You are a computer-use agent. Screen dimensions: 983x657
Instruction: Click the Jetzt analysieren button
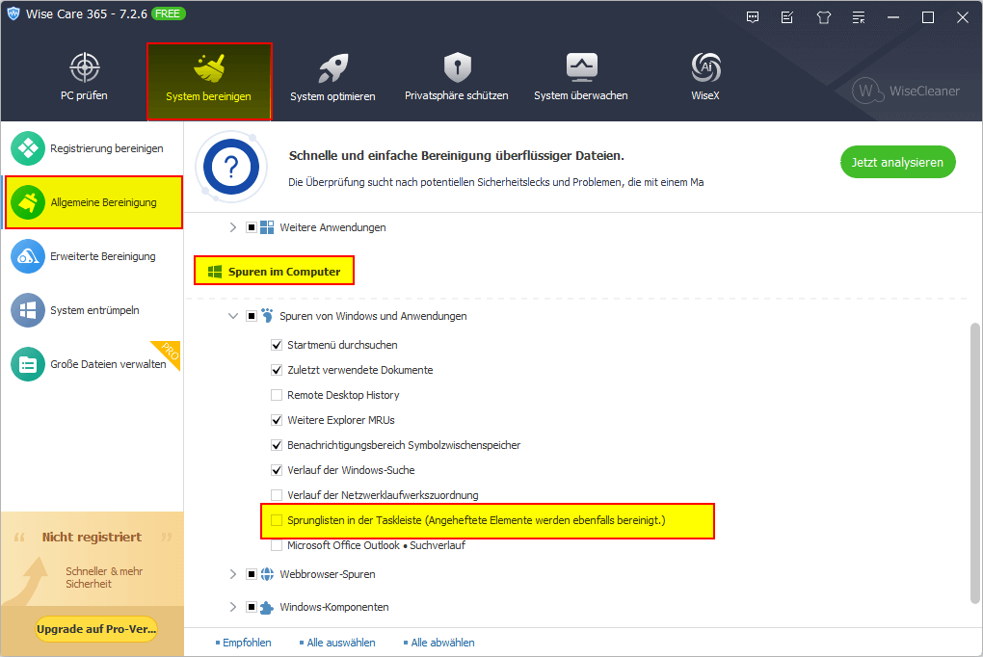point(898,163)
